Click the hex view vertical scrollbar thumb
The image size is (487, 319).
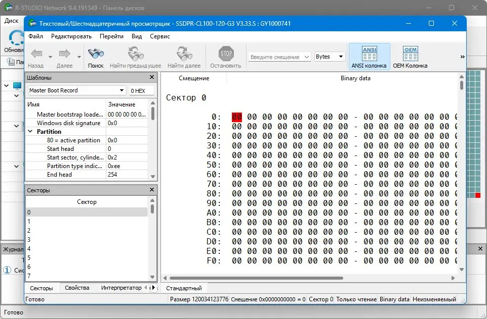coord(462,85)
